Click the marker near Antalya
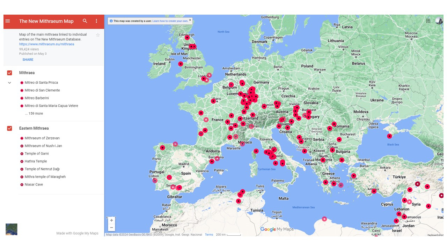This screenshot has height=251, width=447. pos(374,191)
